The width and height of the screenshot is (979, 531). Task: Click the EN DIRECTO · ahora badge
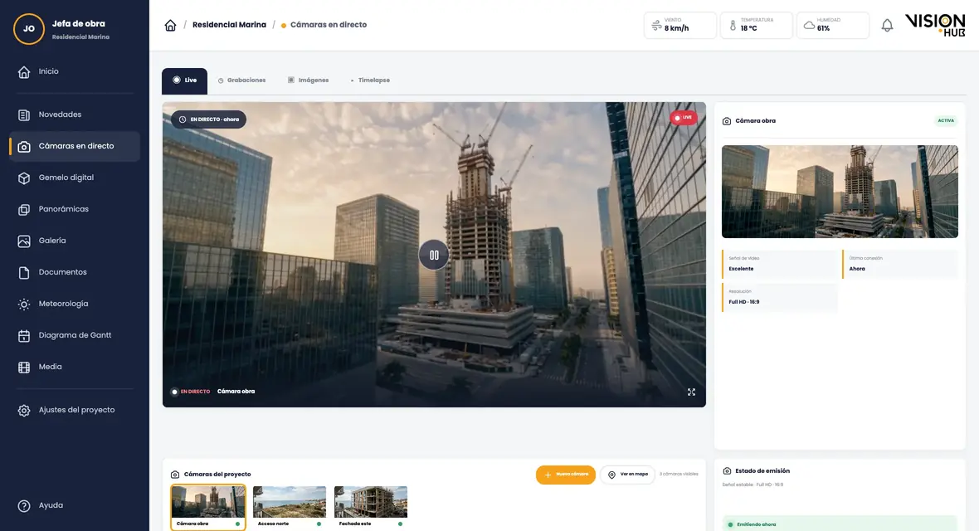pos(208,119)
